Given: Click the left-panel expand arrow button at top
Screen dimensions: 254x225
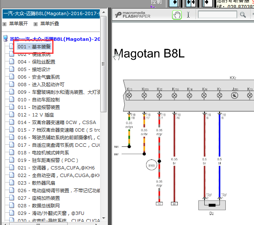Looking at the screenshot, I should coord(174,3).
